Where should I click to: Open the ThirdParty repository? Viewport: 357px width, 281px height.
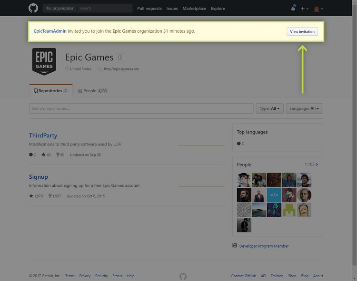pyautogui.click(x=43, y=136)
